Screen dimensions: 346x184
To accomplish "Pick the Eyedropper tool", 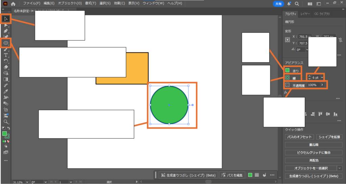I will (6, 91).
